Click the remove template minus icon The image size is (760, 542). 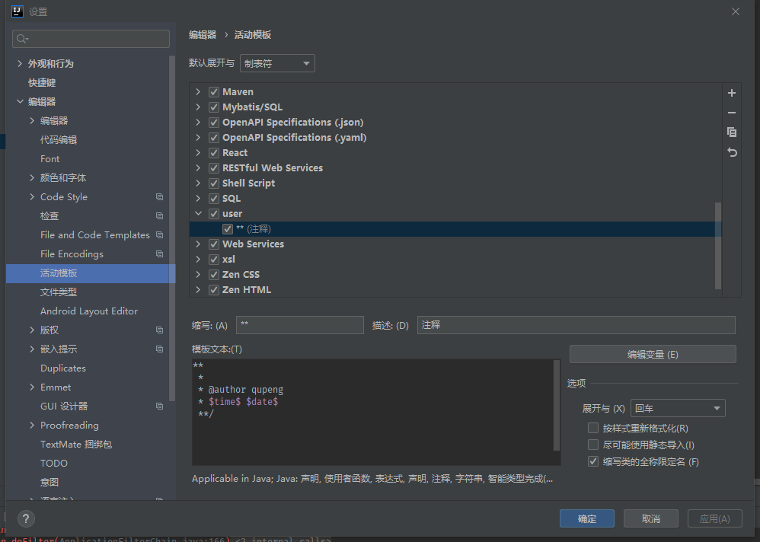[732, 113]
